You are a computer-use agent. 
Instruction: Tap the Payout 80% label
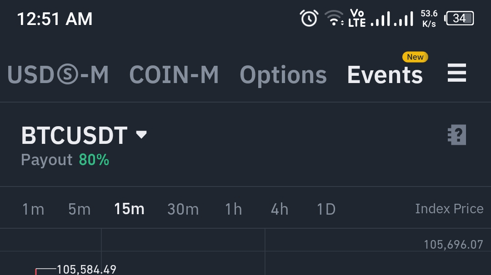point(65,160)
